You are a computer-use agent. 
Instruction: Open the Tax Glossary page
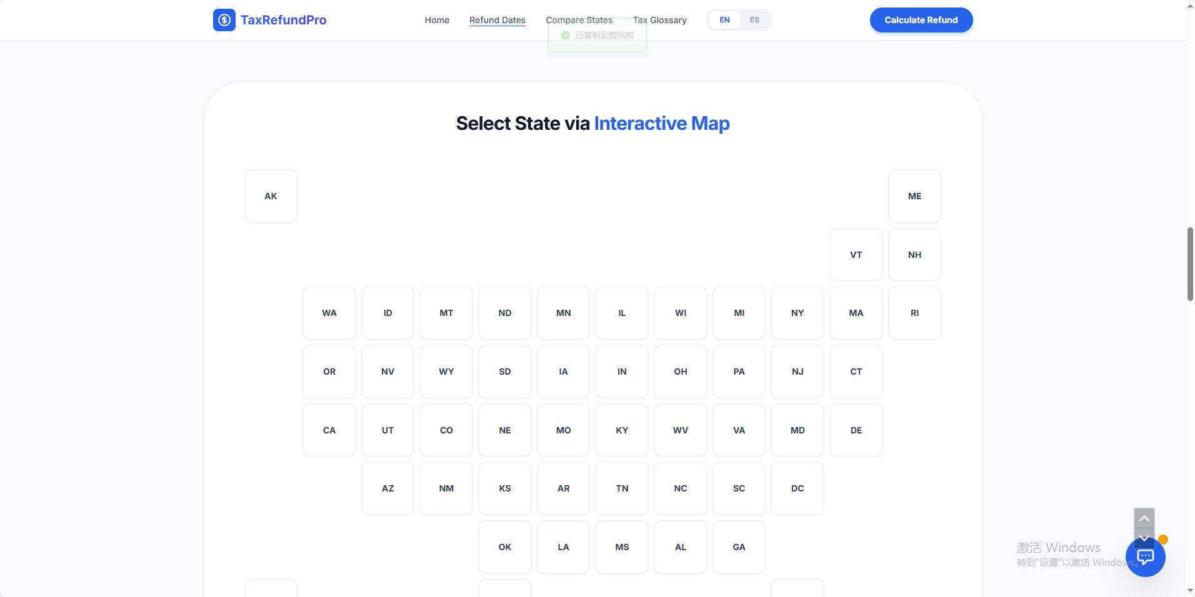click(x=659, y=19)
